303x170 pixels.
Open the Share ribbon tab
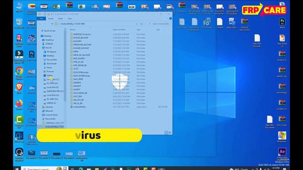61,18
